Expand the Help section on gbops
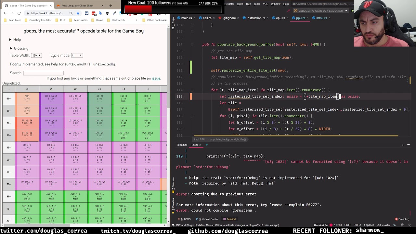Image resolution: width=416 pixels, height=234 pixels. [15, 40]
